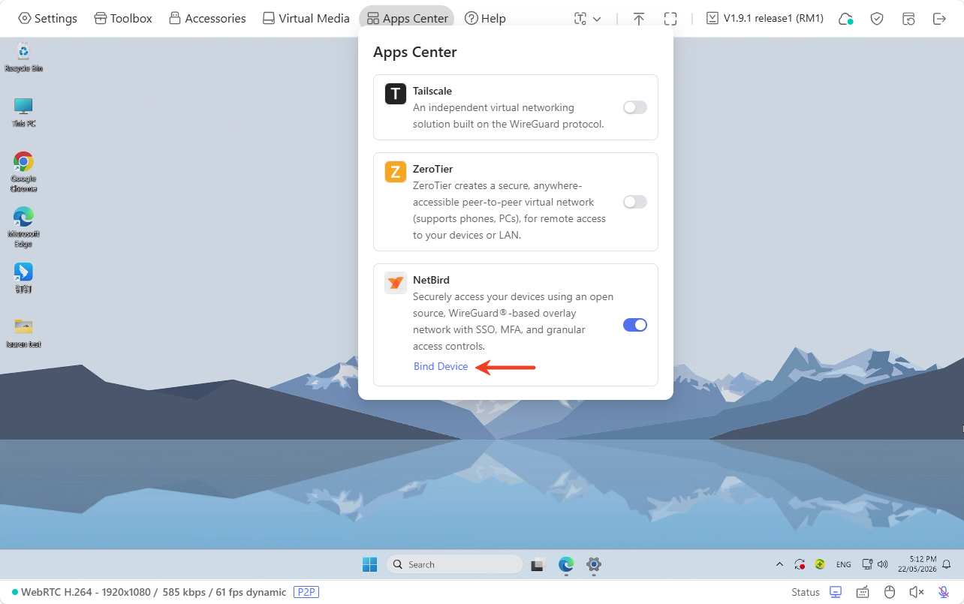The height and width of the screenshot is (604, 964).
Task: Click the logout exit icon
Action: pos(939,19)
